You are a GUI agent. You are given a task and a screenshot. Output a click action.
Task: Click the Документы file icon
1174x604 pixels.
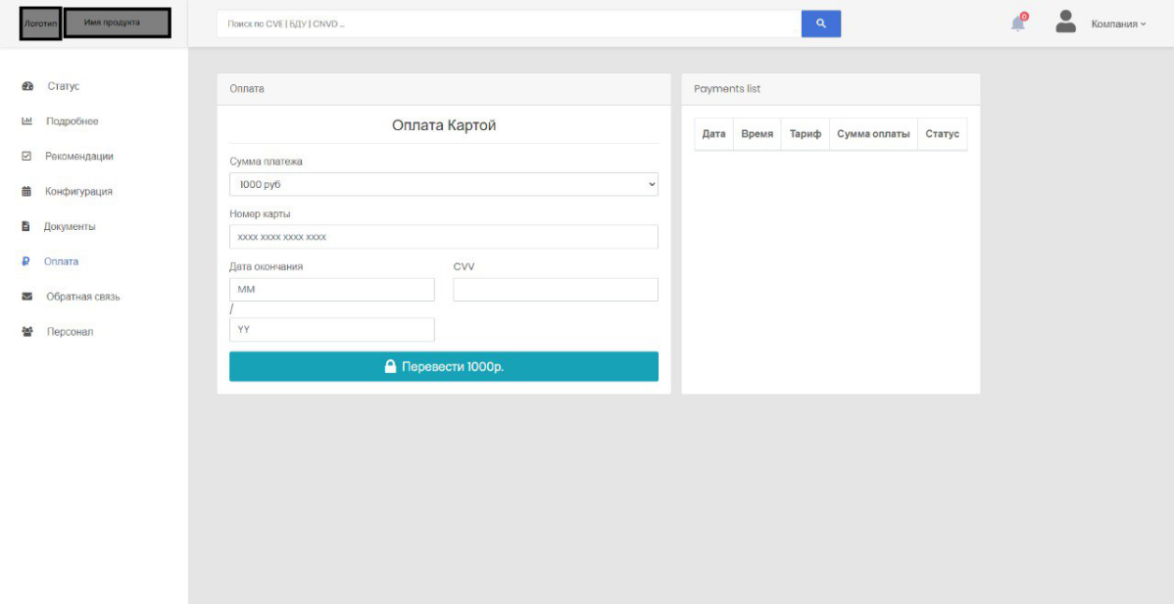point(26,226)
